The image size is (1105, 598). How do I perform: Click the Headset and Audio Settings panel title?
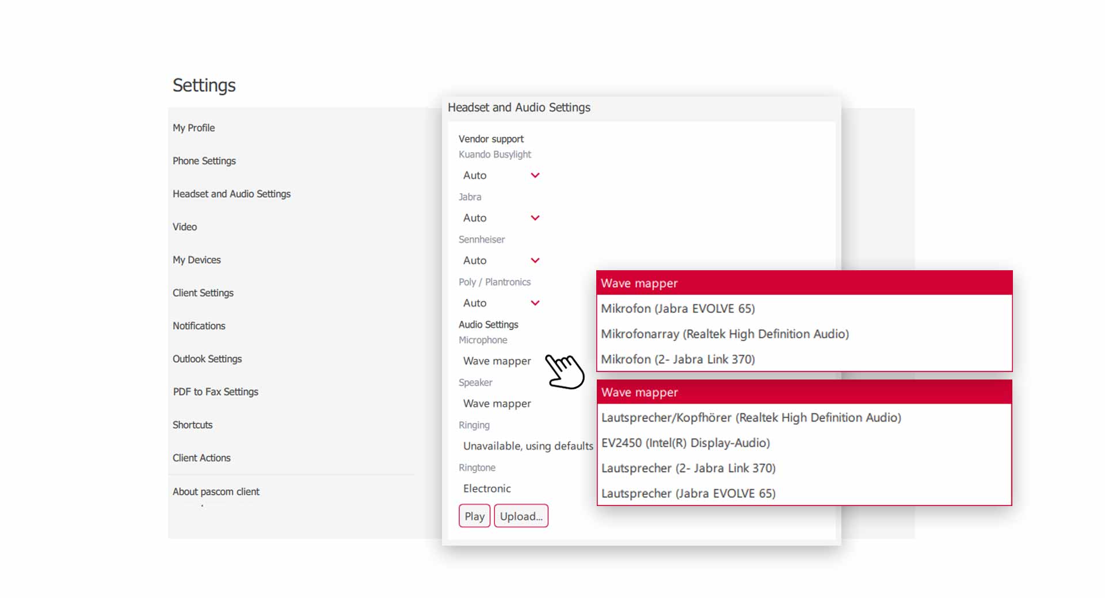point(519,108)
